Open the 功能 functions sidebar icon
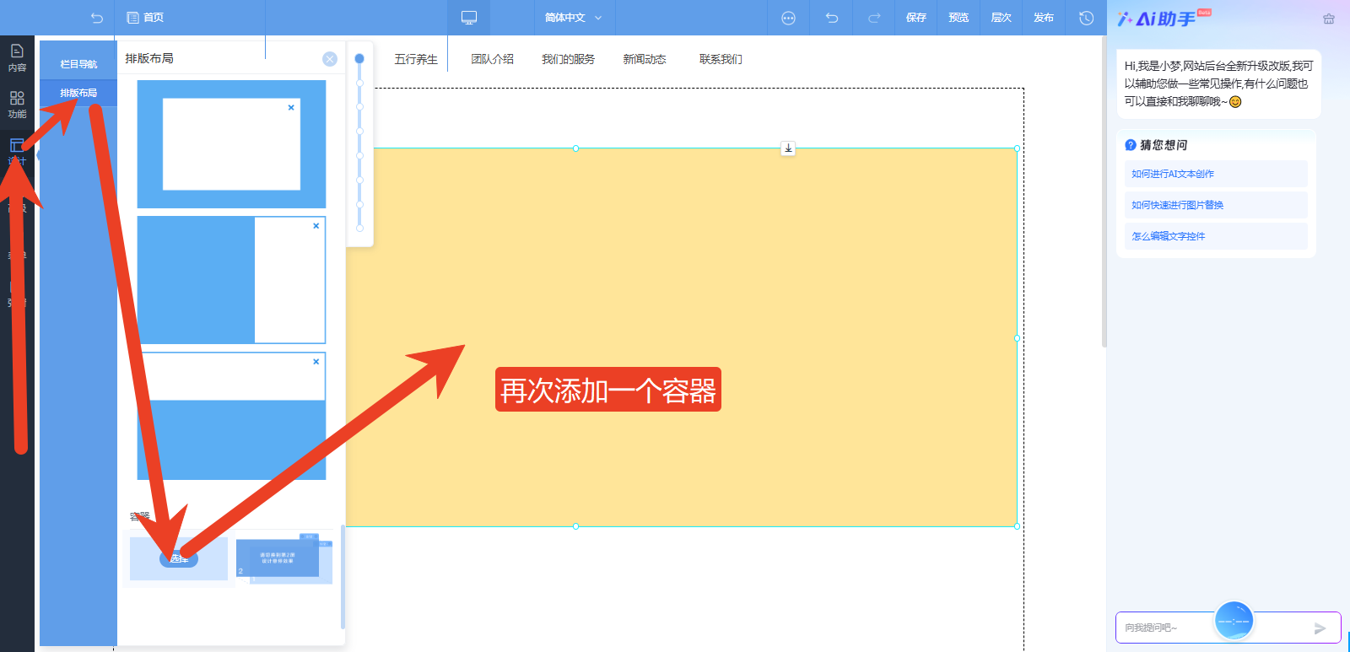This screenshot has width=1350, height=652. (17, 104)
